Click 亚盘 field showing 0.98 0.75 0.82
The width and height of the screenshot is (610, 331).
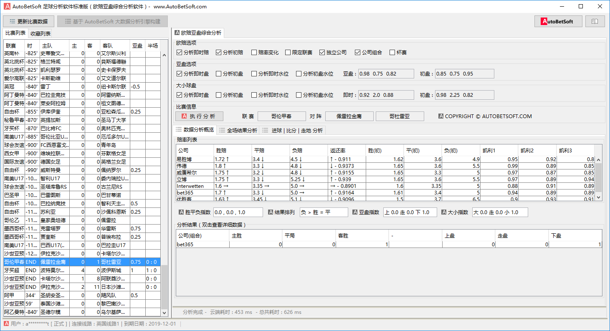coord(386,74)
